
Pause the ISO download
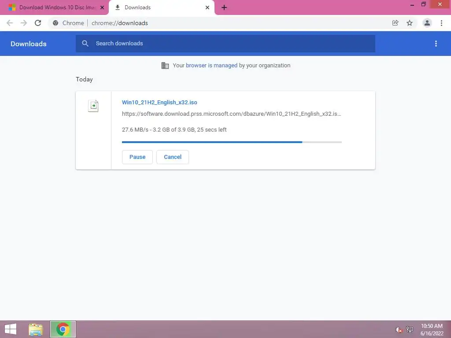click(137, 157)
